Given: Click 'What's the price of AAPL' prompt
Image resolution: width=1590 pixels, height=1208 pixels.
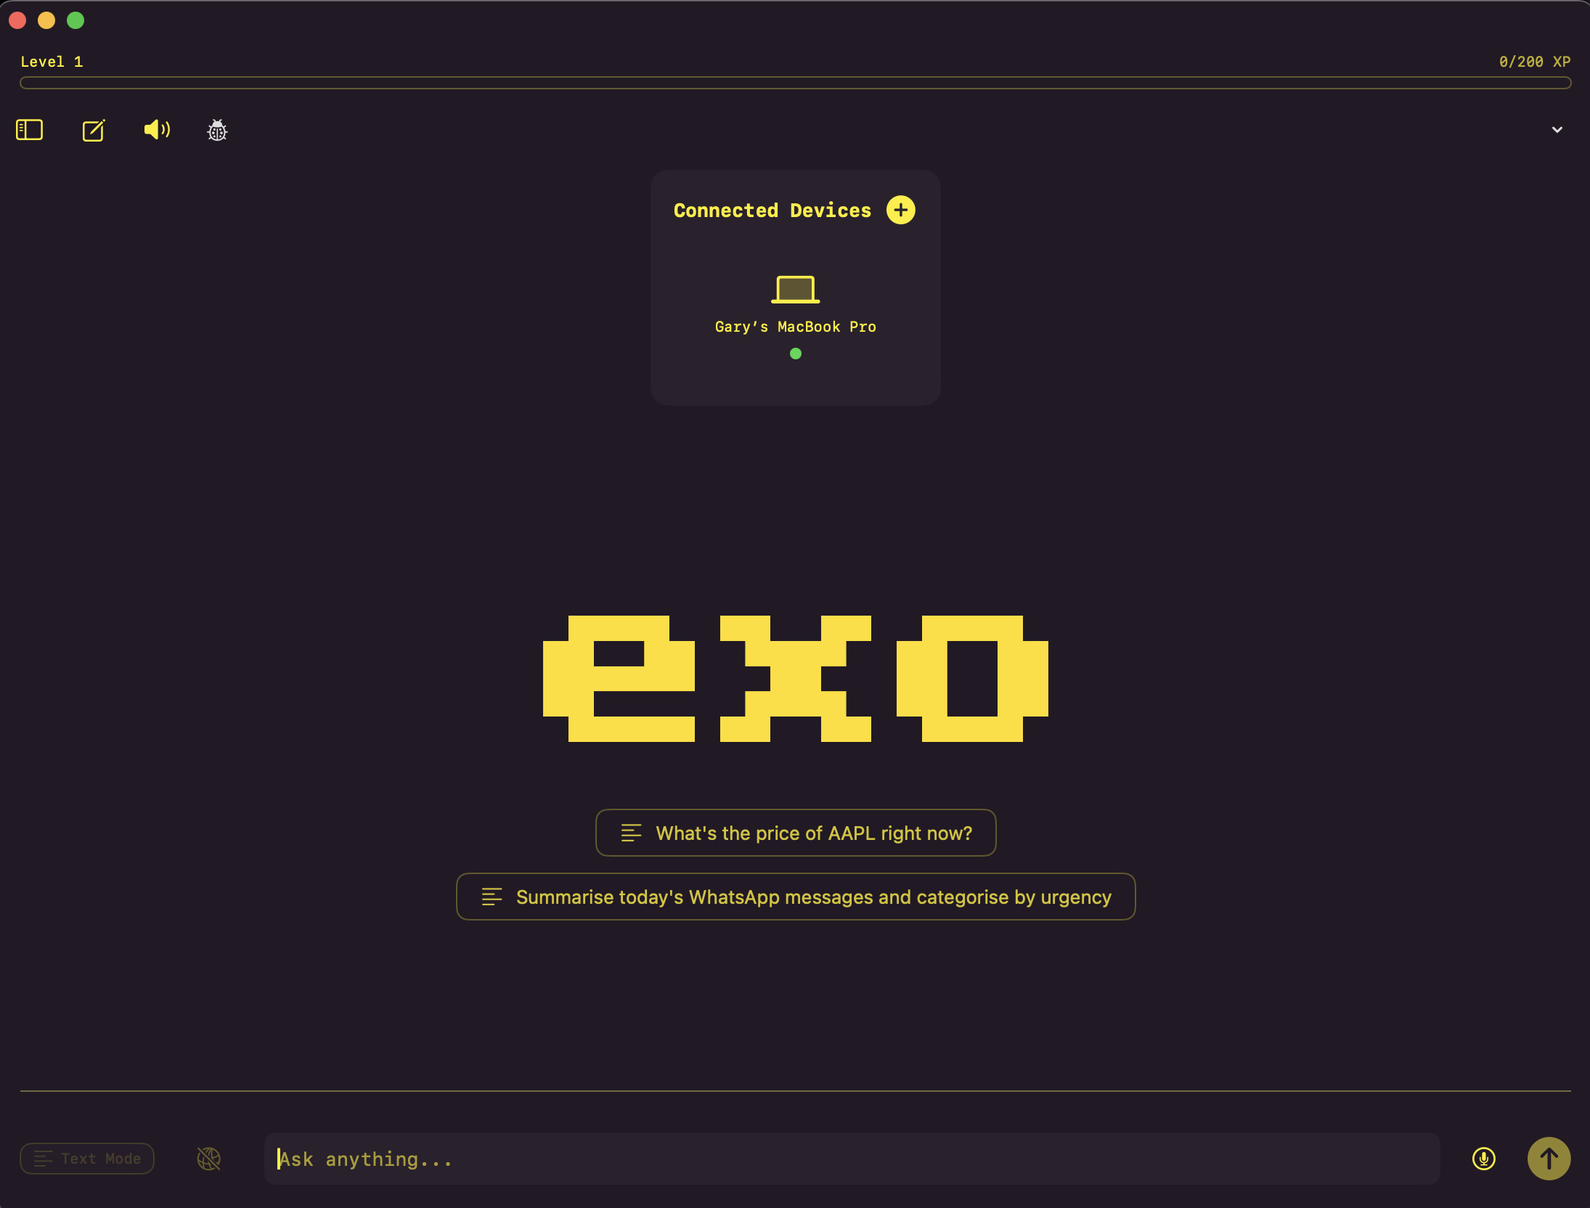Looking at the screenshot, I should (x=796, y=833).
